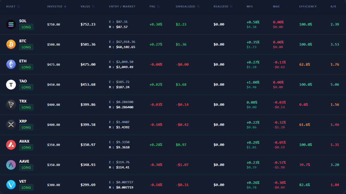
Task: Click SOL MFE +0.58%
Action: [x=253, y=22]
